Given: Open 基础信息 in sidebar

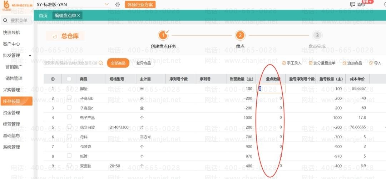Looking at the screenshot, I should pos(11,135).
